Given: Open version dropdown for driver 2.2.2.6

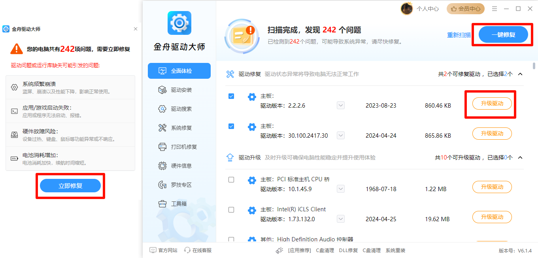Looking at the screenshot, I should tap(341, 106).
